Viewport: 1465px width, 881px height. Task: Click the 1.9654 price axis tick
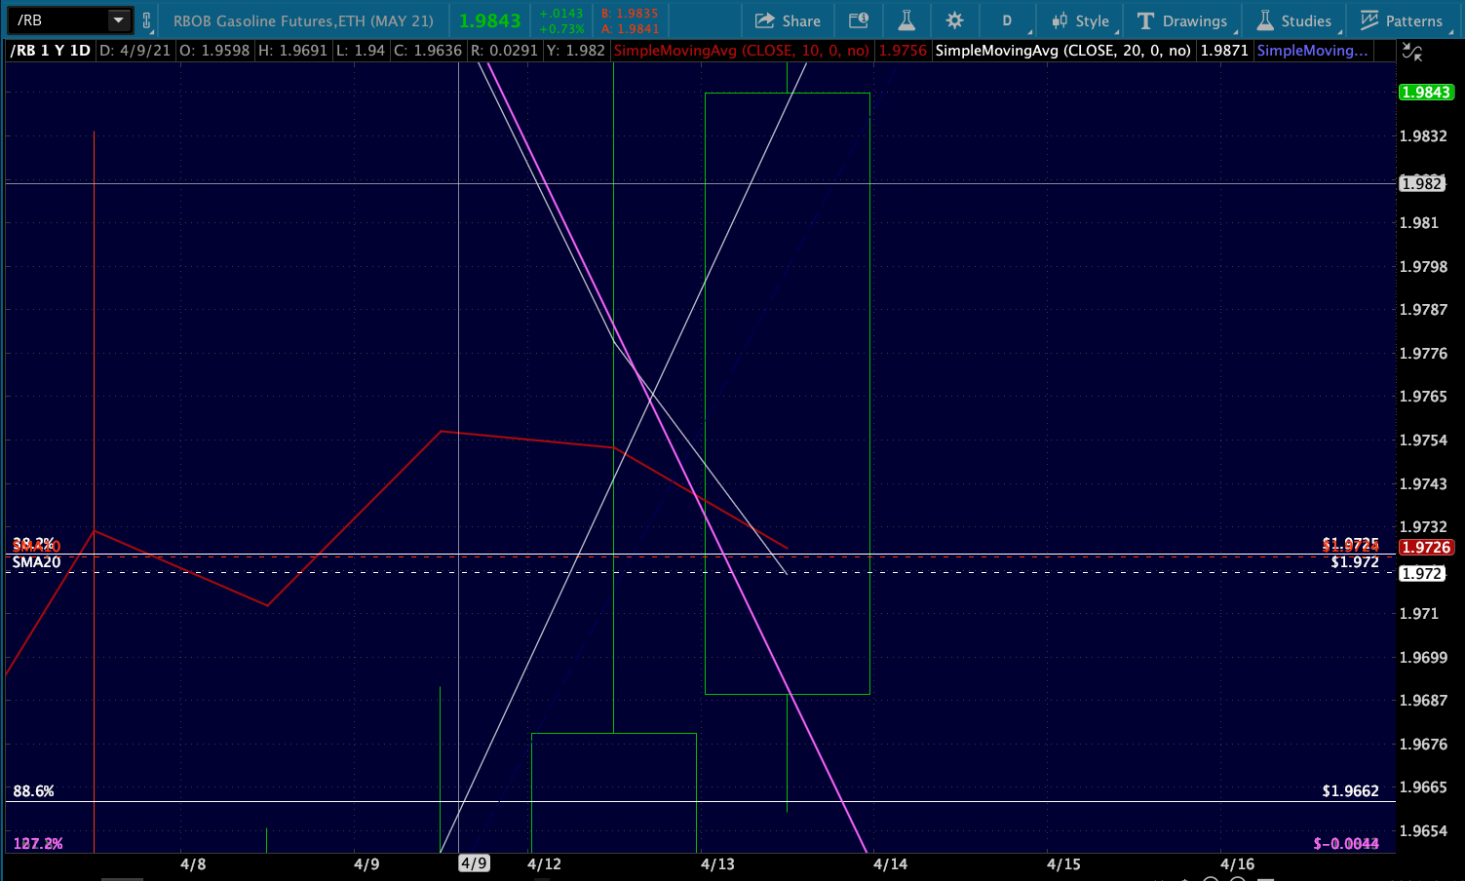point(1423,831)
